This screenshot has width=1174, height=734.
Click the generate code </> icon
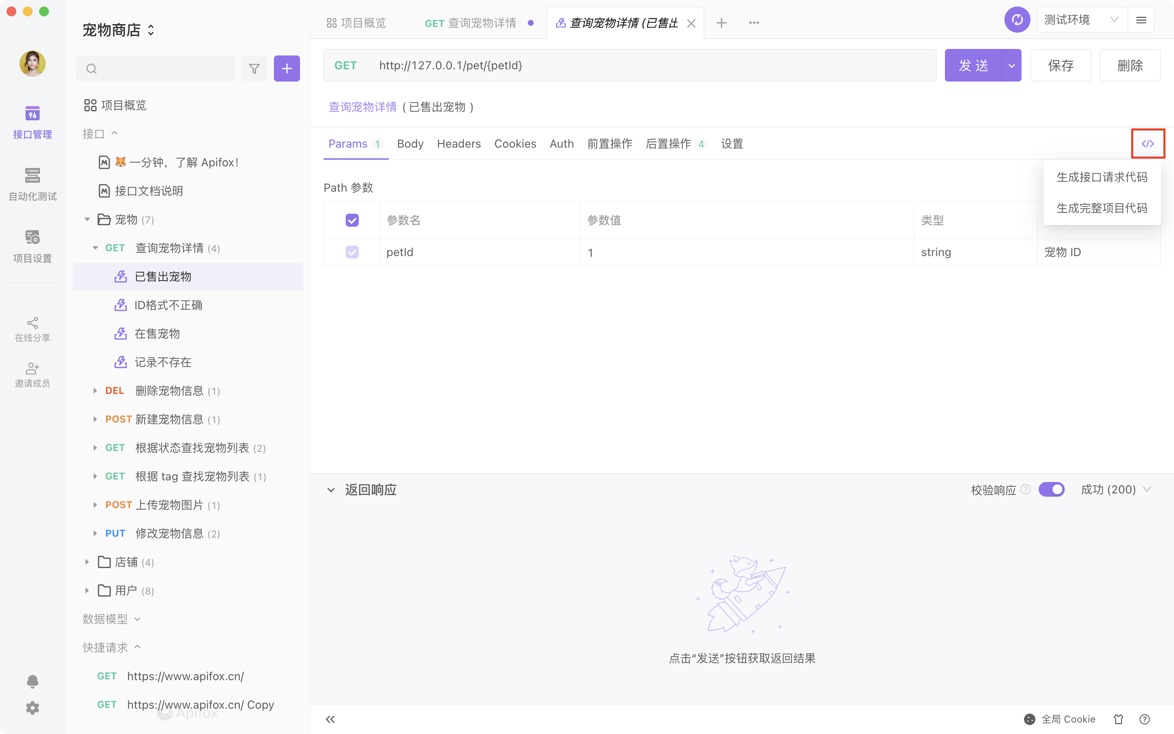coord(1148,143)
